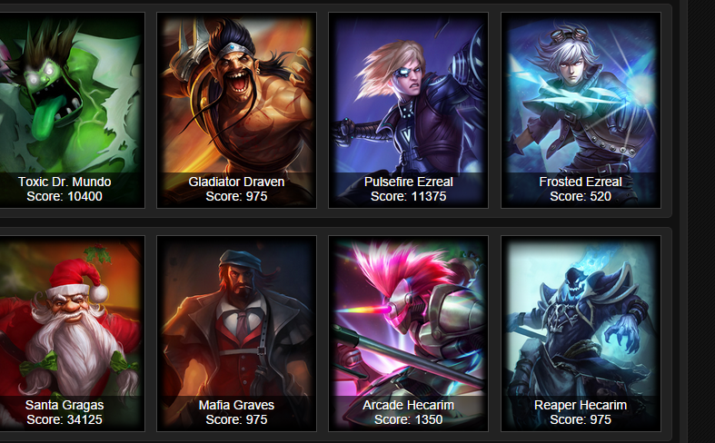Screen dimensions: 715x443
Task: Click the "Score: 11375" text under Pulsefire Ezreal
Action: (408, 196)
